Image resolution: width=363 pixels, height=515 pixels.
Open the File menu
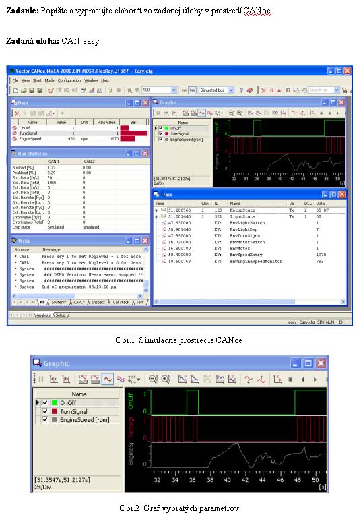tap(15, 80)
